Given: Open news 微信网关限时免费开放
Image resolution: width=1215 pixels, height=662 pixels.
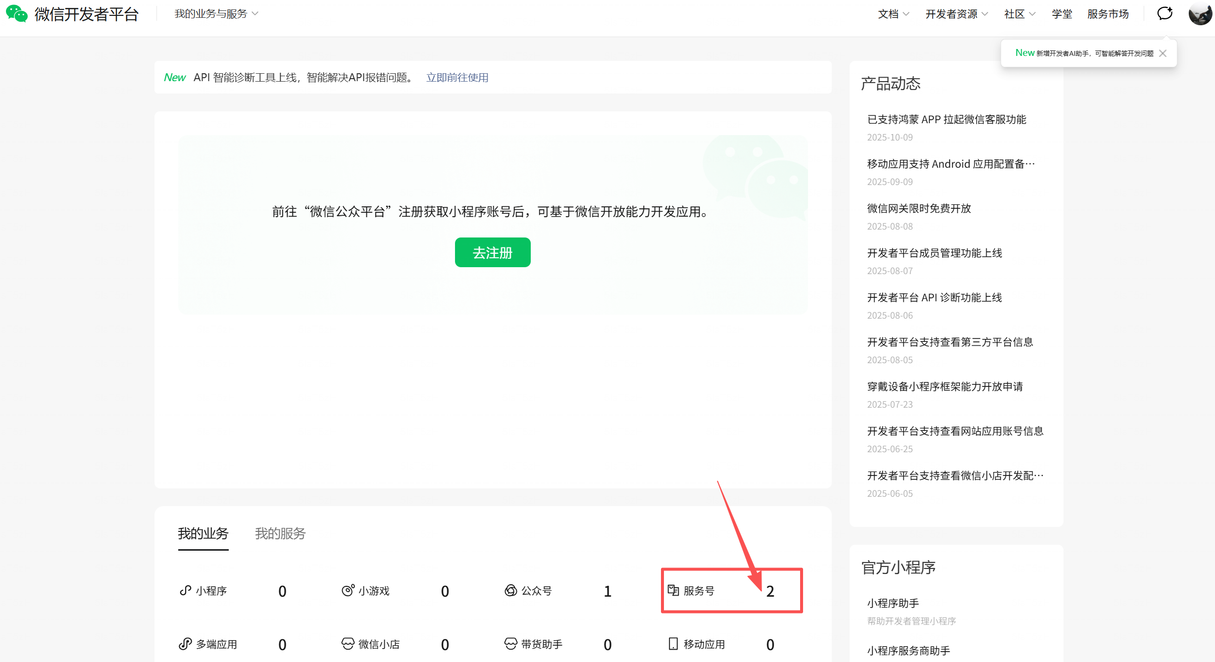Looking at the screenshot, I should point(919,208).
